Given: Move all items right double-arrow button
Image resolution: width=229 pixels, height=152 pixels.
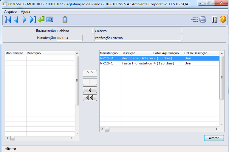Looking at the screenshot, I should [90, 73].
